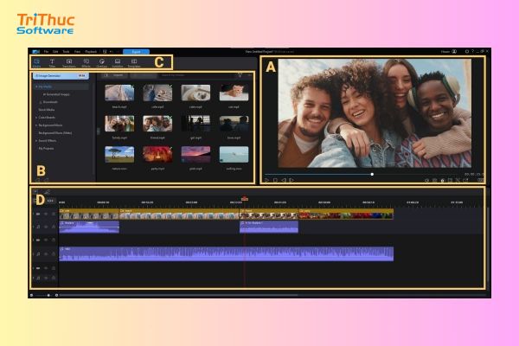Select the cat video thumbnail in media library
This screenshot has width=519, height=346.
234,93
